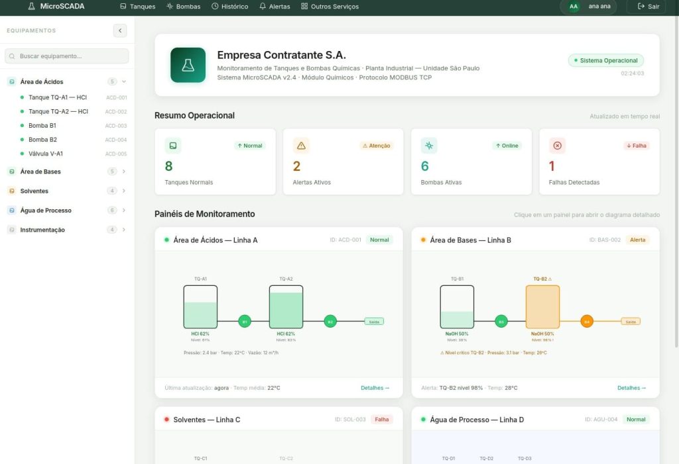Collapse the Equipamentos sidebar
This screenshot has height=464, width=679.
[120, 30]
